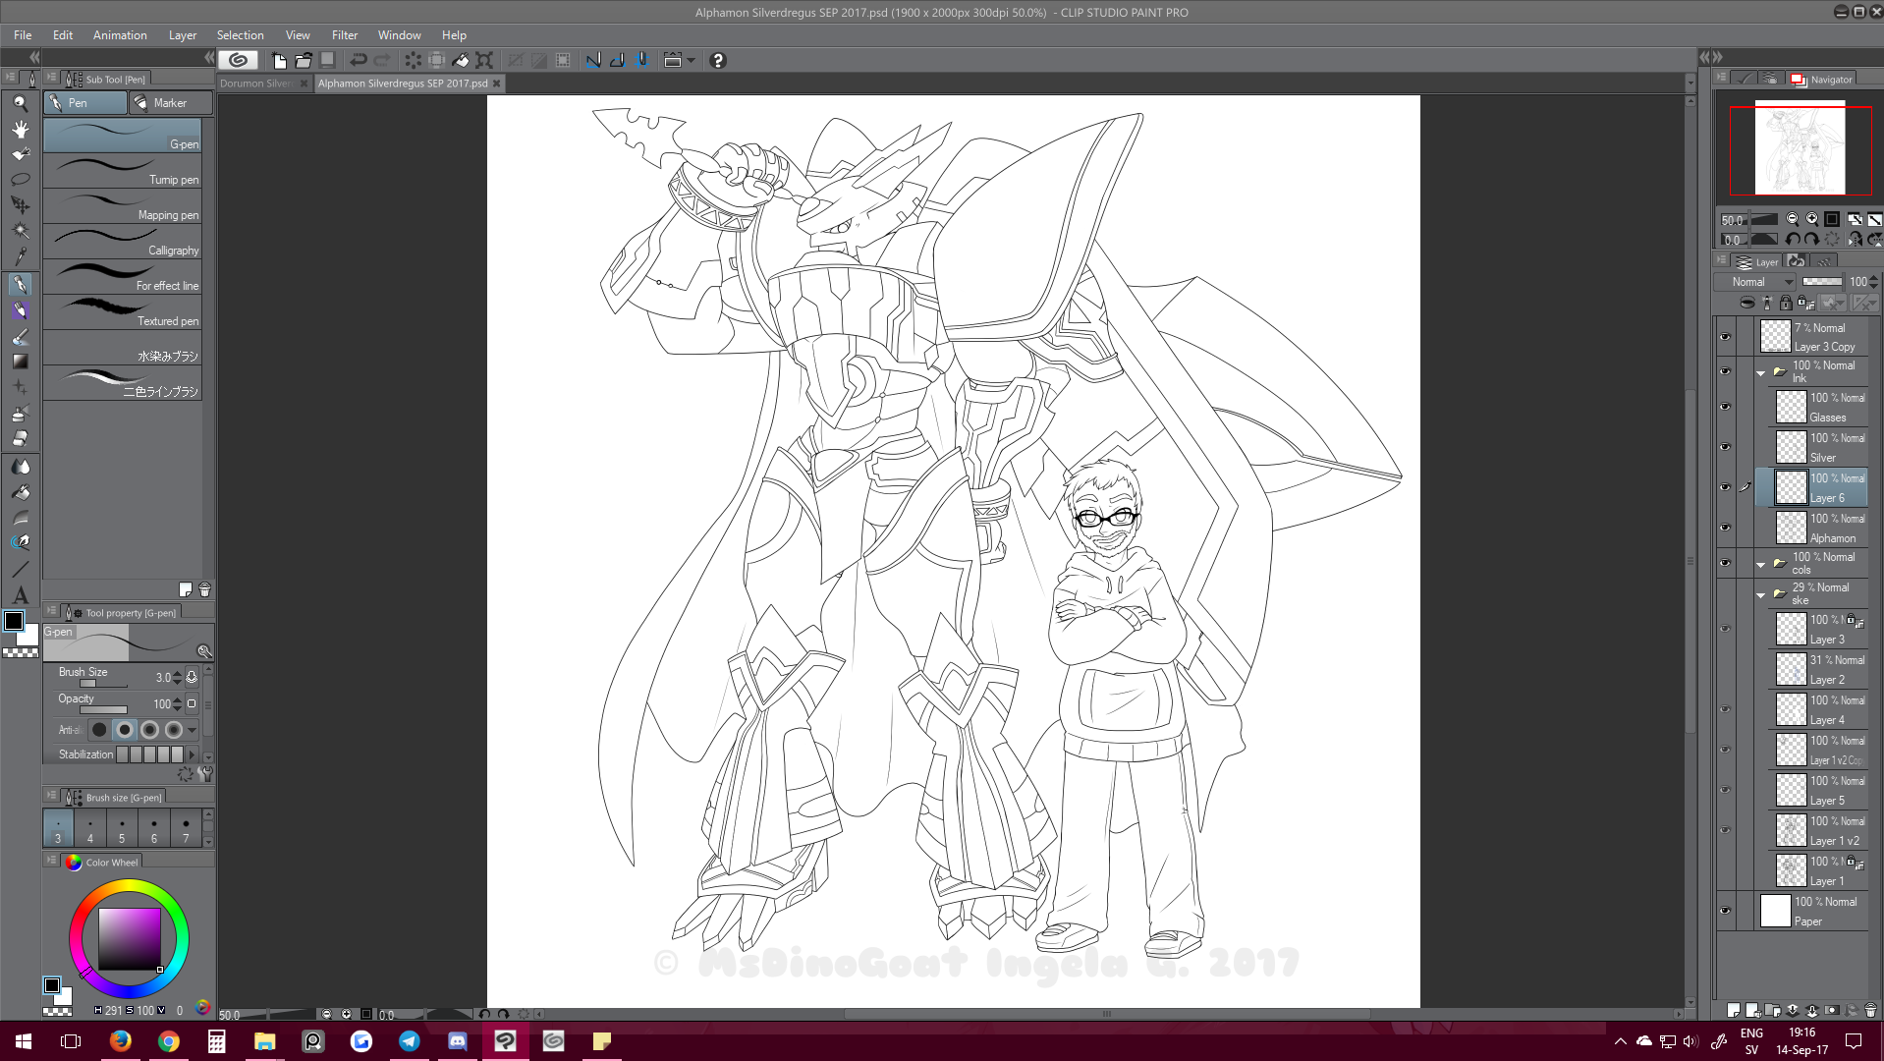This screenshot has height=1061, width=1884.
Task: Open the anti-aliasing dropdown arrow
Action: tap(193, 730)
